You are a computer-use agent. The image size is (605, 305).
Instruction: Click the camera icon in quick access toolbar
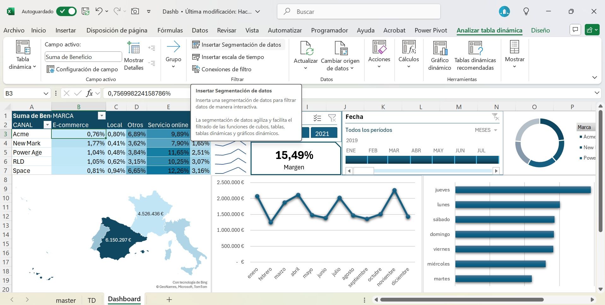tap(135, 11)
